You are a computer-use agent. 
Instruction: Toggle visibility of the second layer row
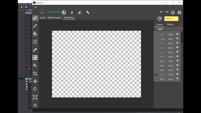[177, 39]
